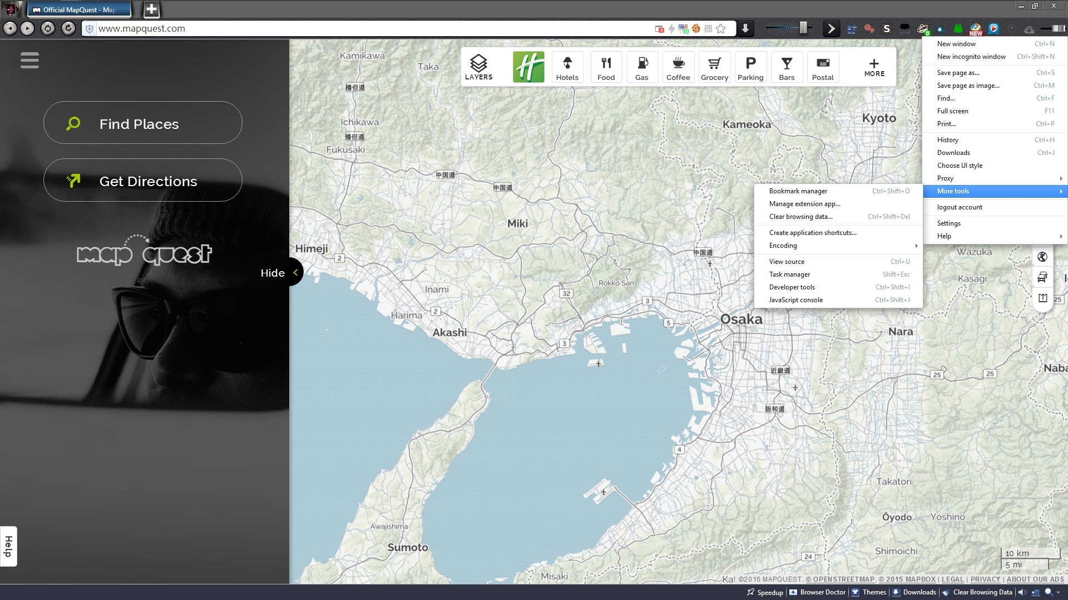Open Task manager from submenu

[x=838, y=274]
